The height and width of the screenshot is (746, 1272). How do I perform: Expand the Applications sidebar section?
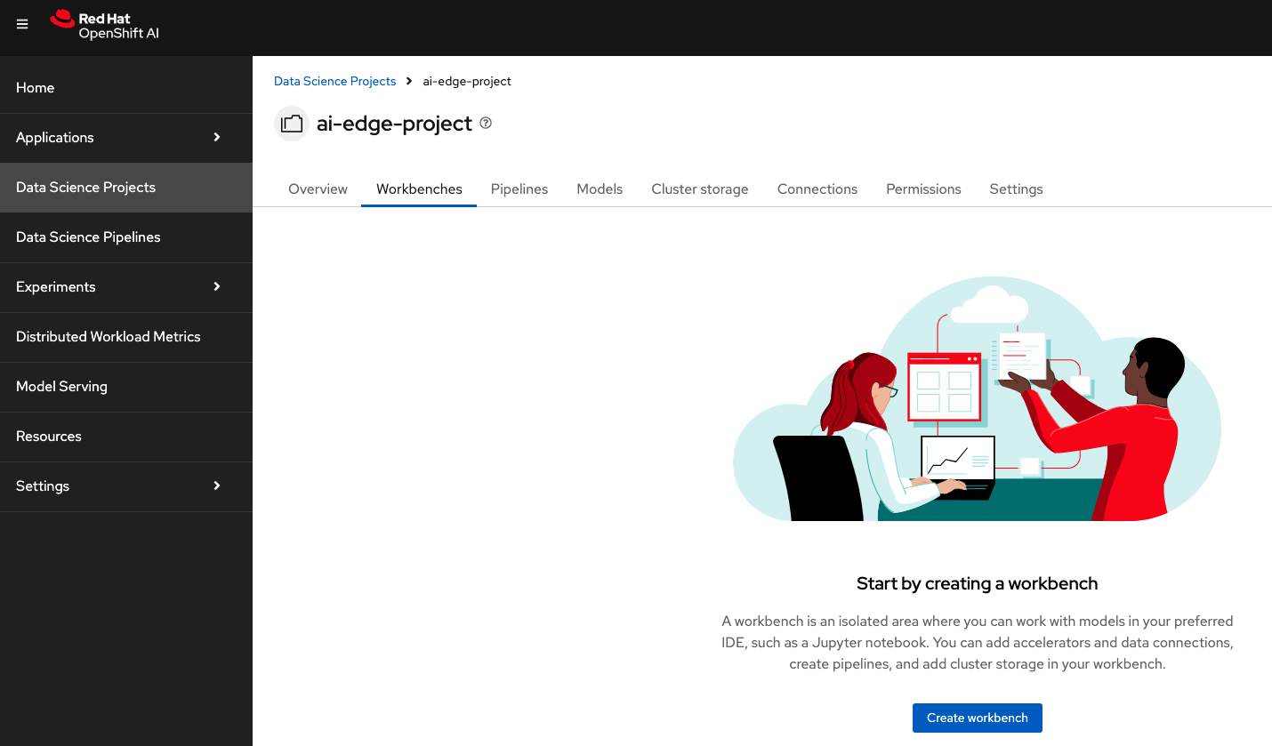tap(125, 138)
